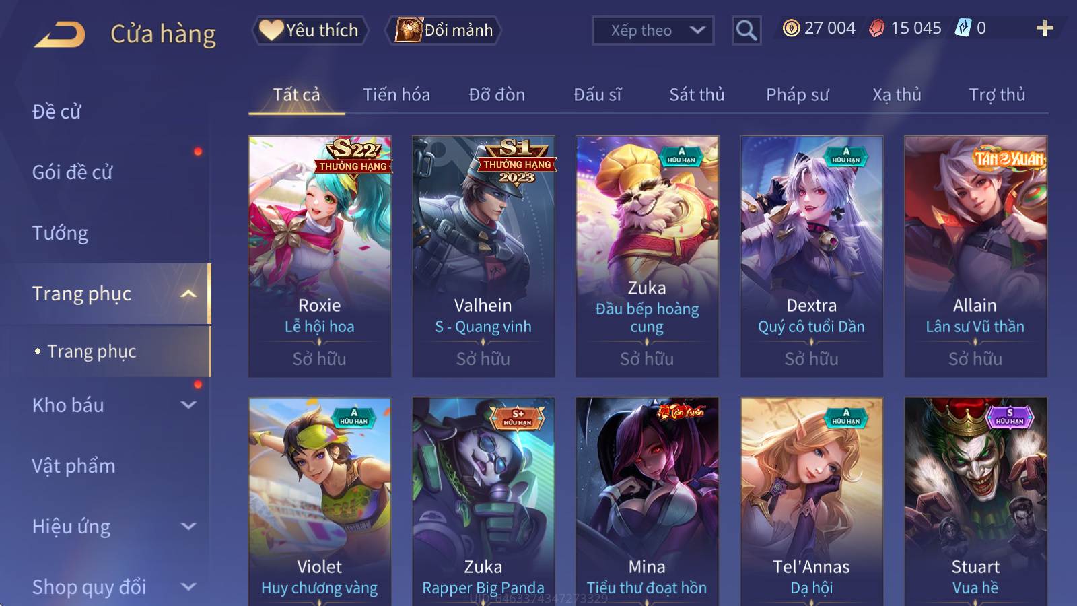
Task: Switch to the Pháp sư tab
Action: pos(798,95)
